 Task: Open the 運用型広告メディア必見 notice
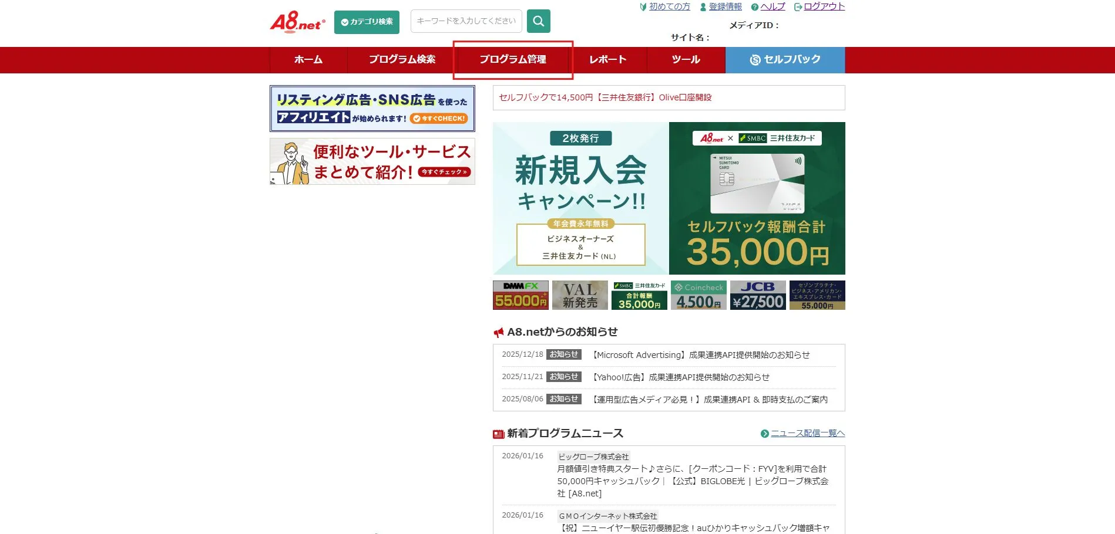tap(709, 400)
